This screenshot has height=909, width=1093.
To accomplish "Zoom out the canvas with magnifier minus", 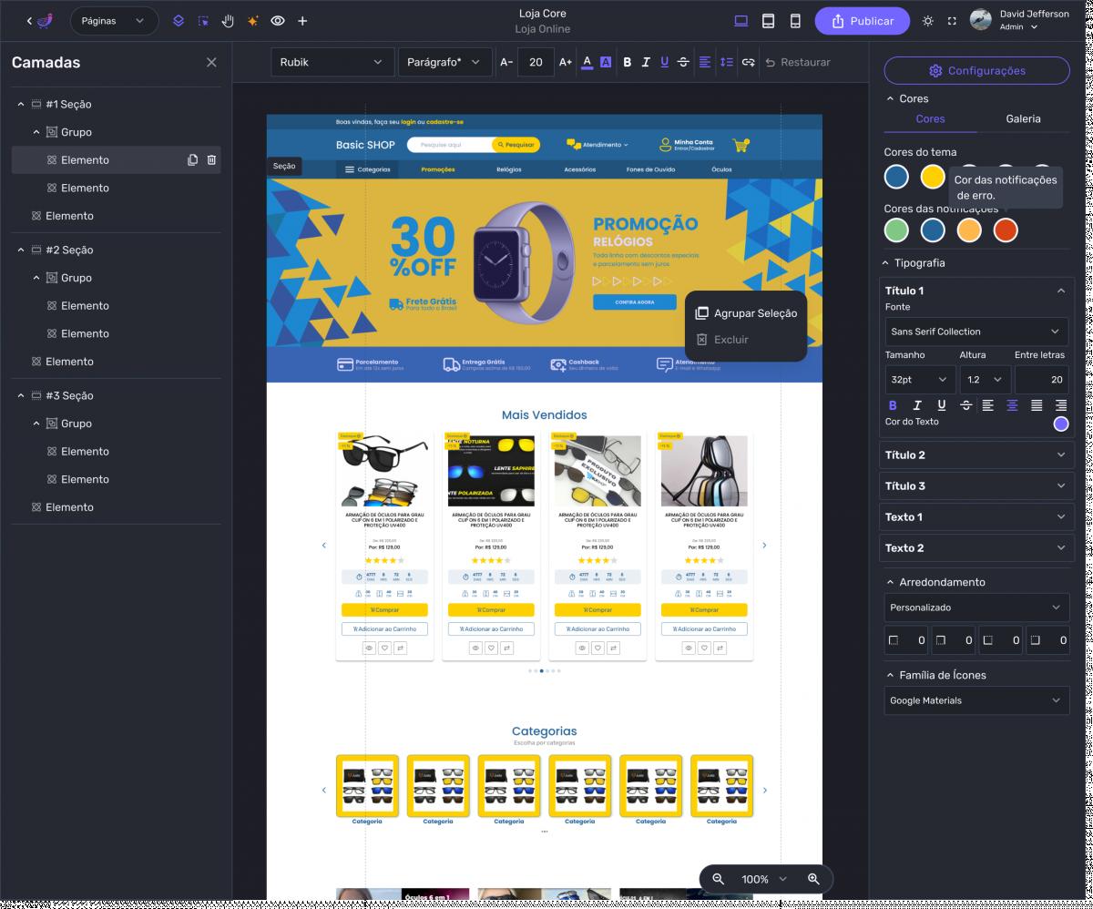I will click(x=718, y=879).
